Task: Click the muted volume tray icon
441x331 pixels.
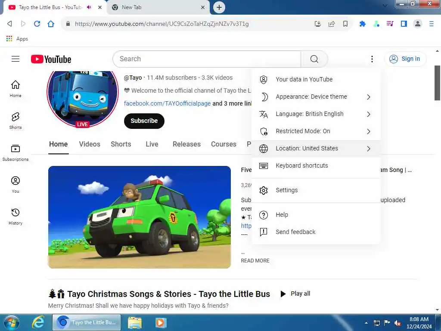Action: (398, 323)
